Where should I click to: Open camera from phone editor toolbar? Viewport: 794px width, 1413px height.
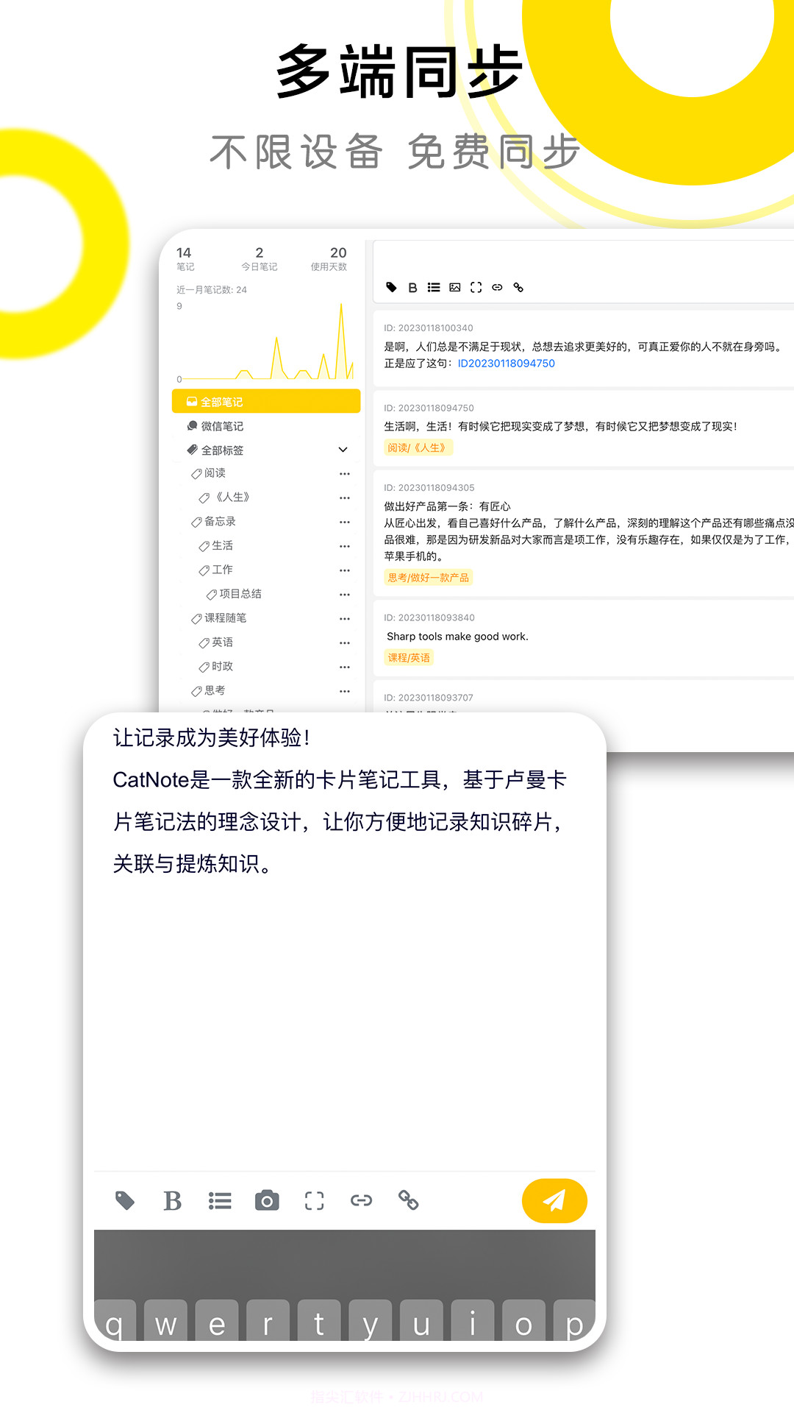tap(267, 1201)
